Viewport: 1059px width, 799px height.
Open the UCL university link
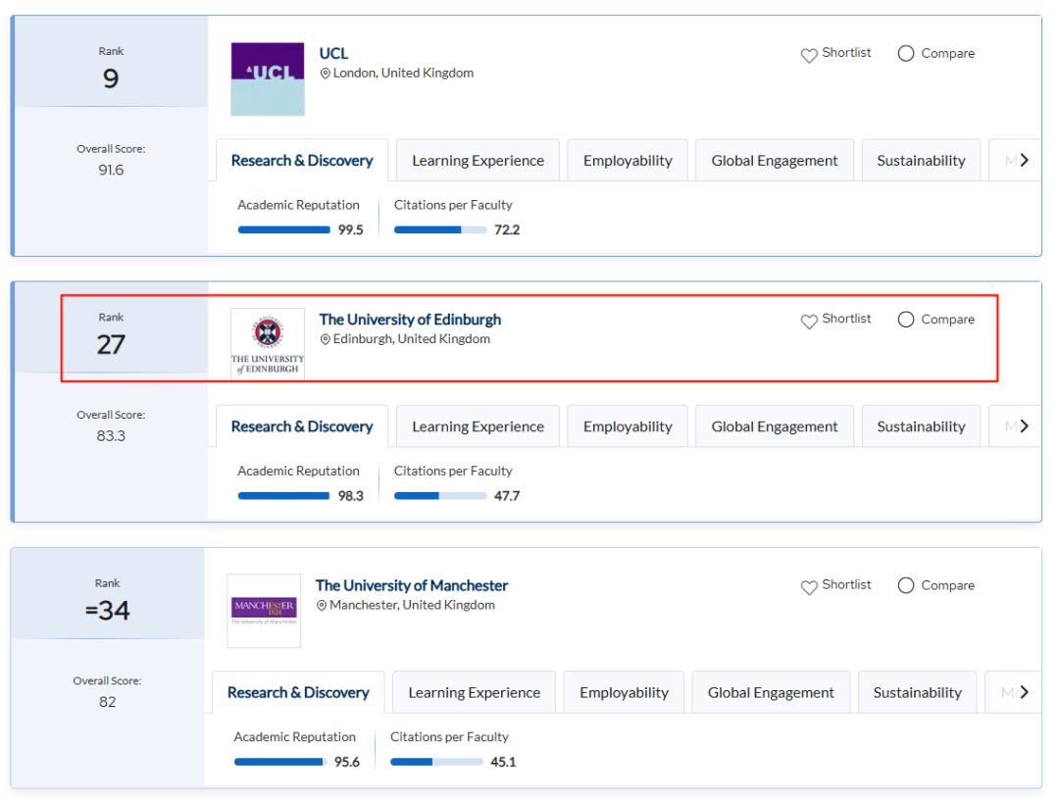tap(333, 53)
